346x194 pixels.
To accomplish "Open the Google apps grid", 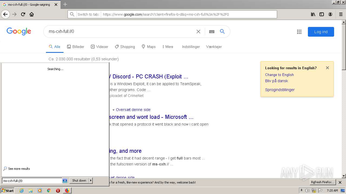I will (x=299, y=32).
